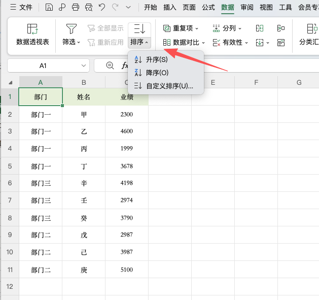Expand the 筛选 dropdown arrow
This screenshot has width=319, height=300.
point(79,42)
